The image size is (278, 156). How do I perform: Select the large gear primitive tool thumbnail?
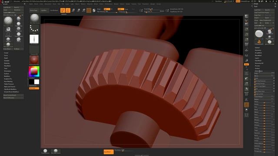259,34
